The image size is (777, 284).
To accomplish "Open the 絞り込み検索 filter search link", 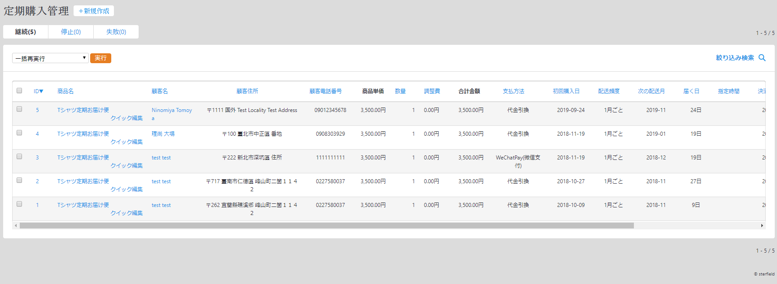I will pyautogui.click(x=734, y=58).
